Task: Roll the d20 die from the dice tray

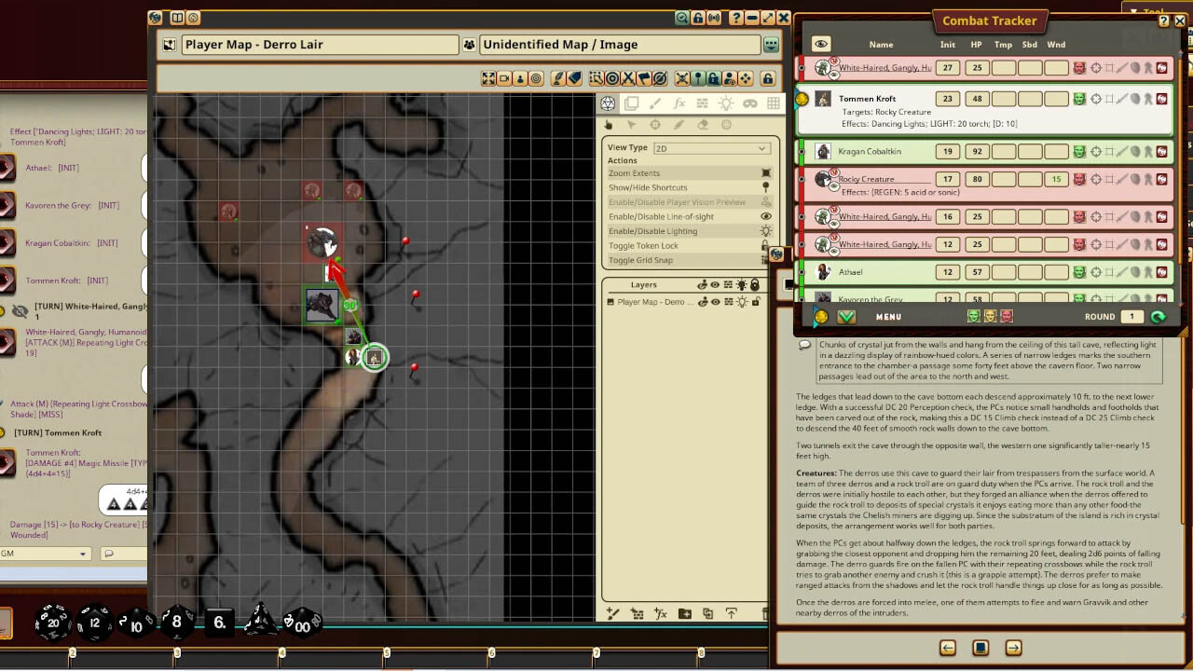Action: (51, 622)
